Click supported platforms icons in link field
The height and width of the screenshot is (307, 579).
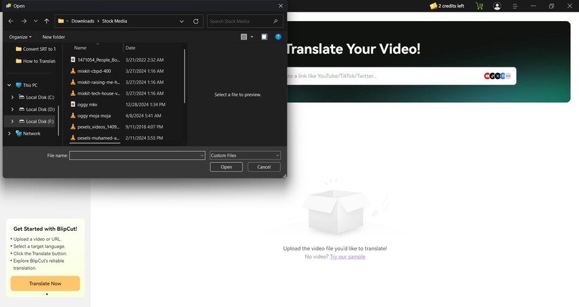(x=497, y=76)
